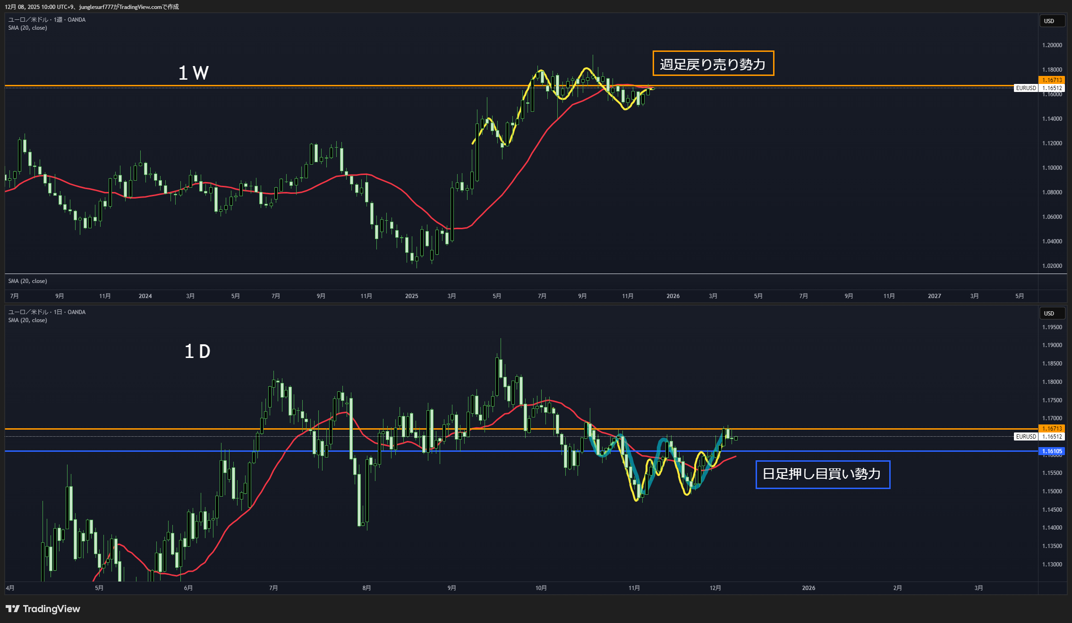Image resolution: width=1072 pixels, height=623 pixels.
Task: Open the USD currency selector on weekly chart
Action: (1052, 21)
